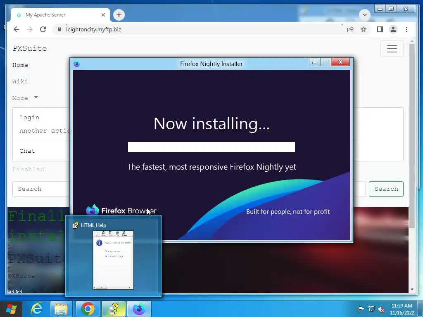Go to the Home nav link
This screenshot has height=317, width=423.
(20, 65)
